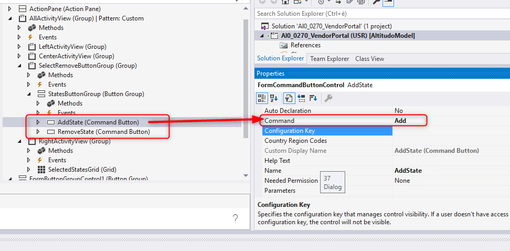Screen dimensions: 510x251
Task: Open Property Pages icon in Properties toolbar
Action: coord(328,98)
